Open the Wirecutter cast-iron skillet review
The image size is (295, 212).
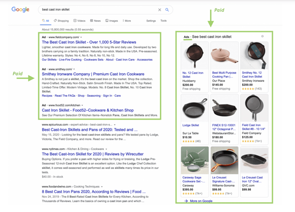click(93, 154)
